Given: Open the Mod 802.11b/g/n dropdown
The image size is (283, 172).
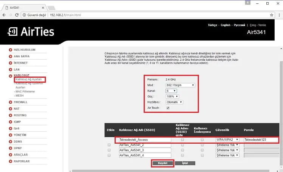Looking at the screenshot, I should [x=180, y=85].
